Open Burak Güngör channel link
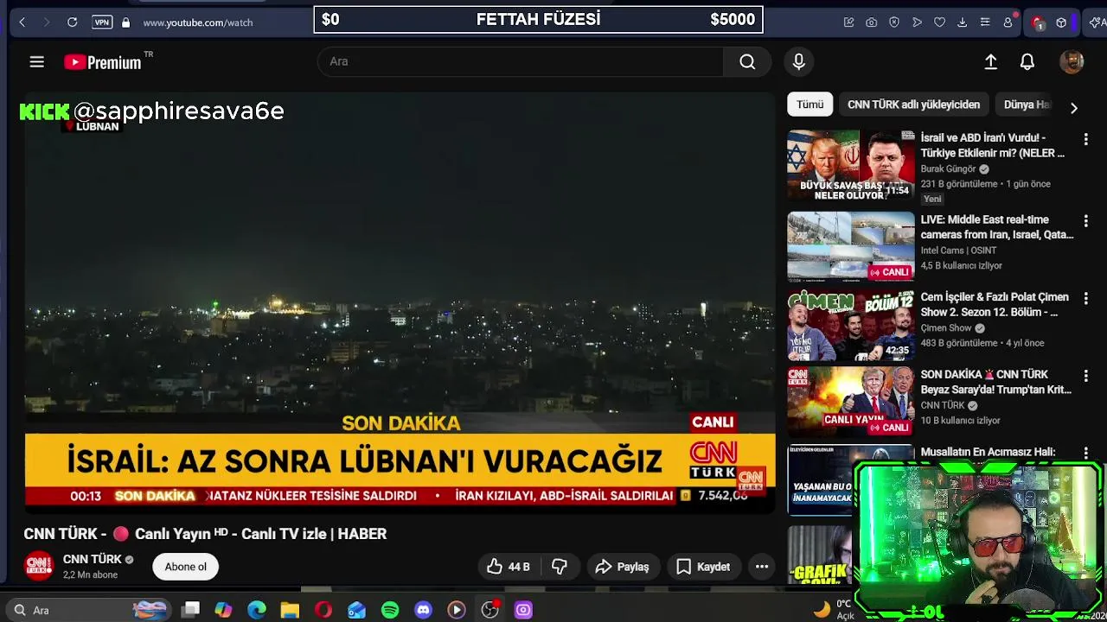The image size is (1107, 622). [948, 169]
